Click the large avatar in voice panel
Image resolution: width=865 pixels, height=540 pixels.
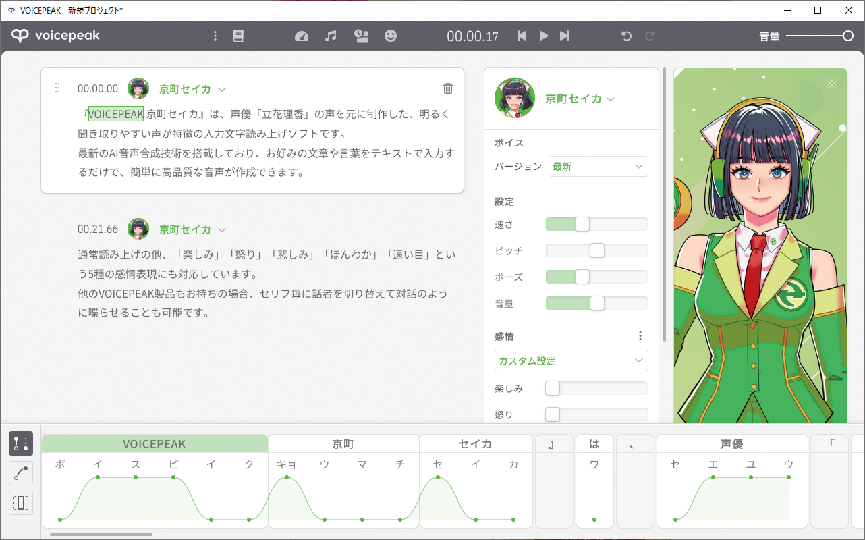515,99
